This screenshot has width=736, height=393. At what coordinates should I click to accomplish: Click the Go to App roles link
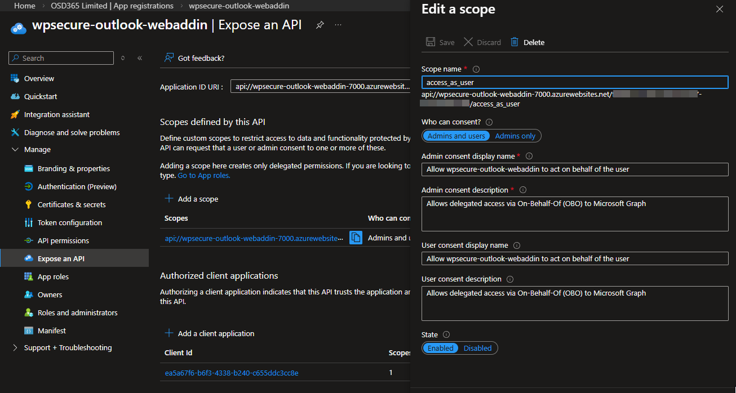[204, 176]
